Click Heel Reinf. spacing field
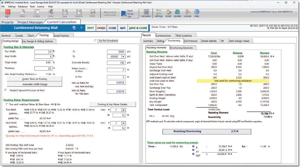Screen dimensions: 301x167 [x=119, y=128]
